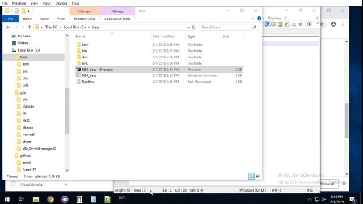This screenshot has width=363, height=204.
Task: Click Notepad++ eye monitoring icon
Action: 301,24
